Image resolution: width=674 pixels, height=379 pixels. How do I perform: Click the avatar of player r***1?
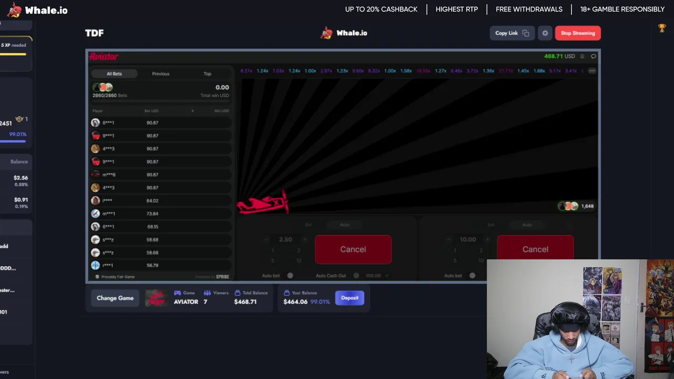coord(95,265)
